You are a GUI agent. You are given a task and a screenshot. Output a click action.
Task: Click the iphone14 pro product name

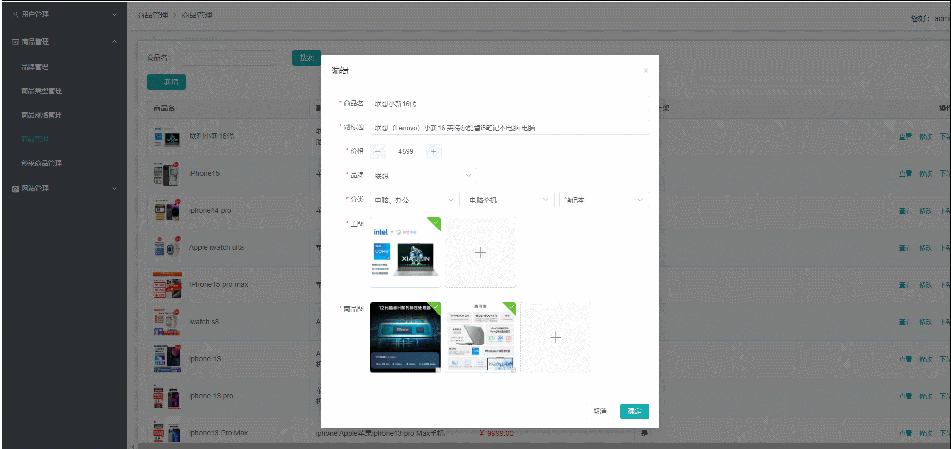210,210
